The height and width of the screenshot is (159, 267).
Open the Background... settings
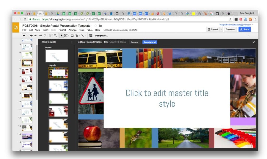(102, 36)
